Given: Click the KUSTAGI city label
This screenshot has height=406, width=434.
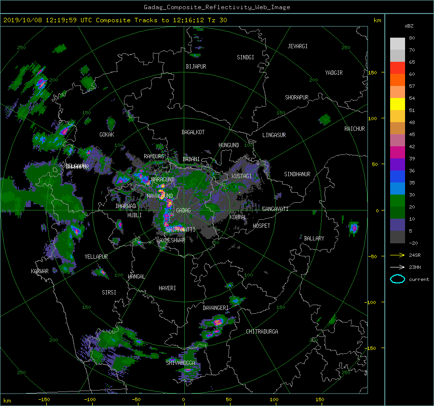Looking at the screenshot, I should 242,176.
